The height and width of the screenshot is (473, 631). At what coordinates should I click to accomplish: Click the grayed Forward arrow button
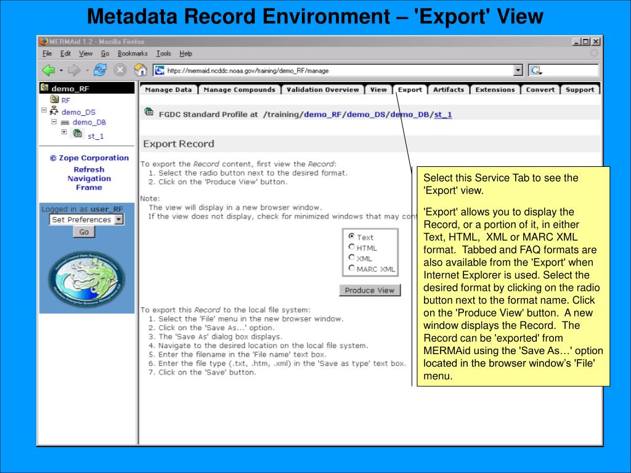74,70
